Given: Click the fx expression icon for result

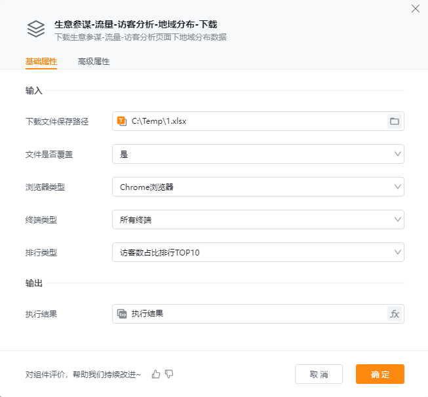Looking at the screenshot, I should click(x=394, y=314).
